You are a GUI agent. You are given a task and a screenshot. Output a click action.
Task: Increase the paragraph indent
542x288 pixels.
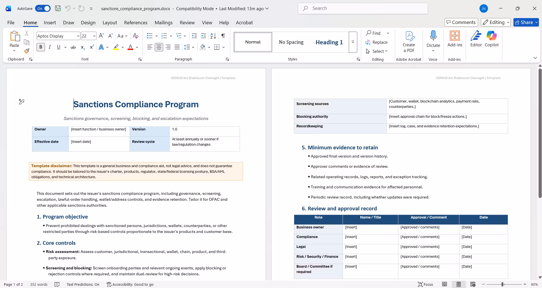click(203, 36)
